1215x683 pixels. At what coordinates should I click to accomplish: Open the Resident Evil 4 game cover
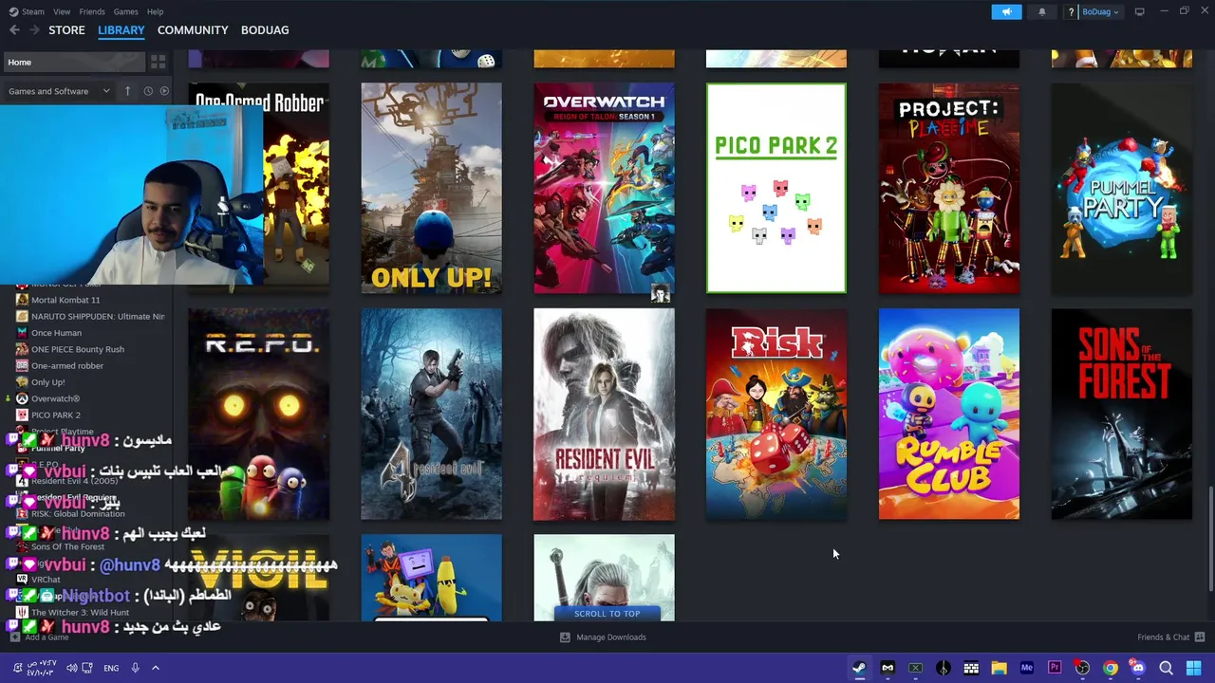pos(431,414)
